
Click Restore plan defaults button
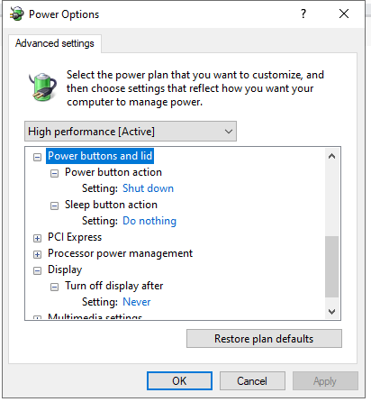click(264, 339)
